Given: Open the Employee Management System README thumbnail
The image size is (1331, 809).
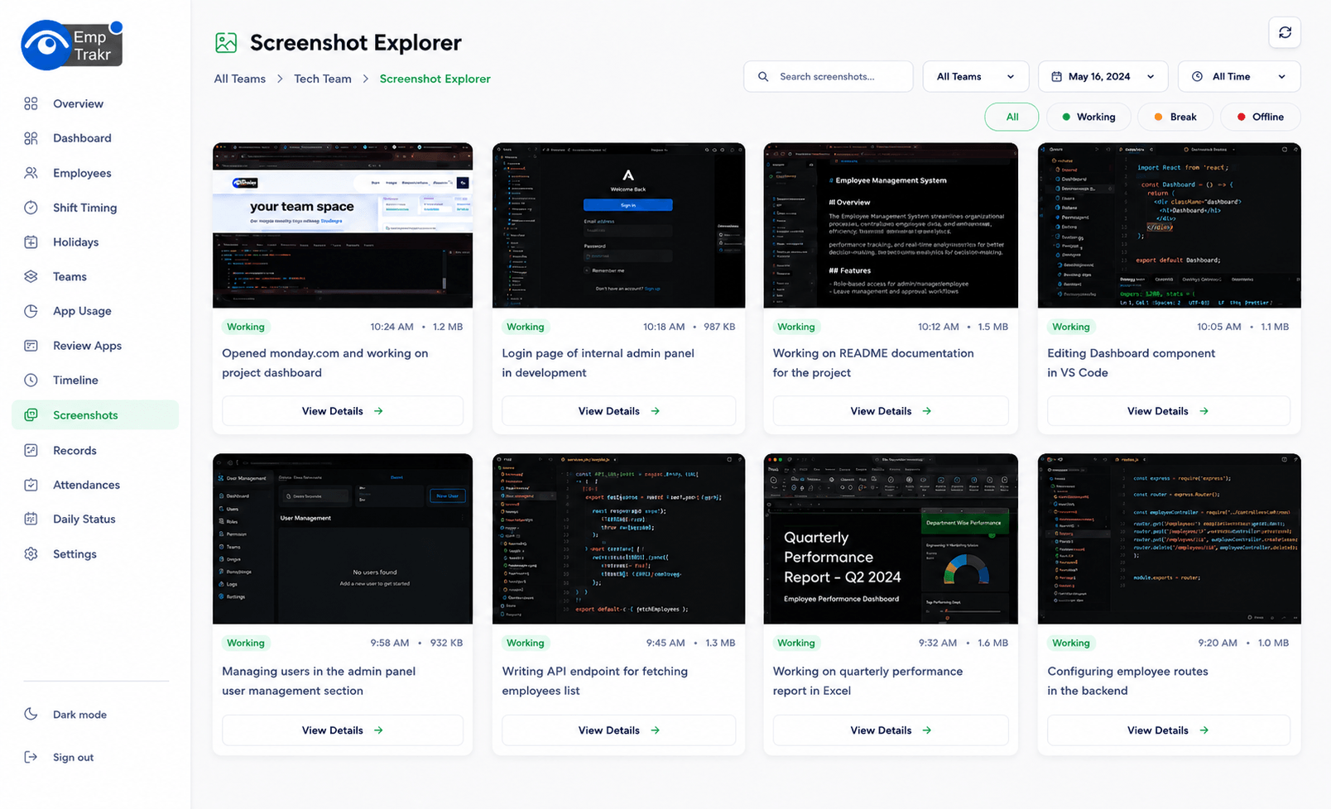Looking at the screenshot, I should click(891, 225).
